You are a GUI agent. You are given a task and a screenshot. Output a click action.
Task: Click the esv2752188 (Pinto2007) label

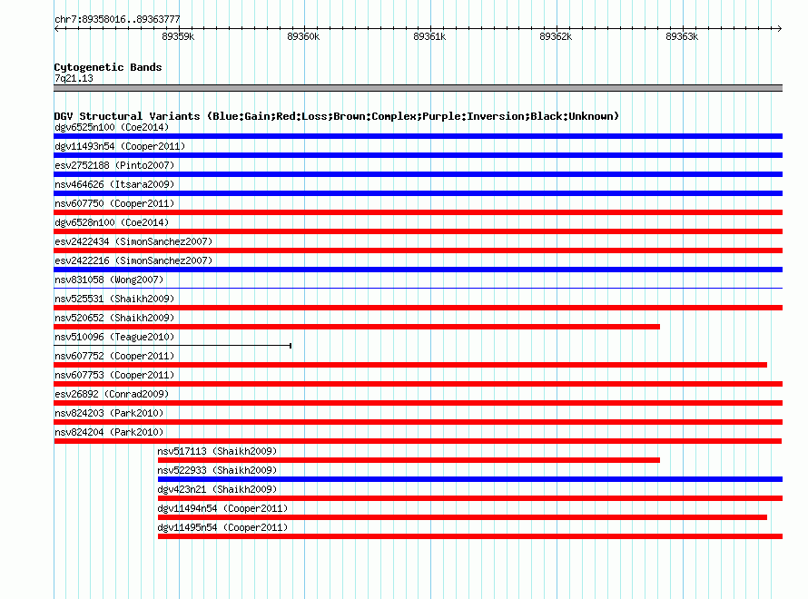[x=114, y=165]
